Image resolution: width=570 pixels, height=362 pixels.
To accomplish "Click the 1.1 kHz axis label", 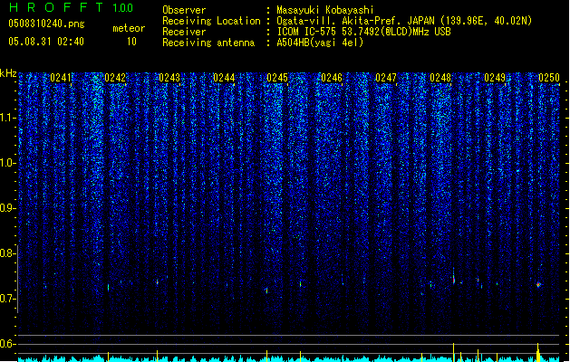I will coord(8,118).
